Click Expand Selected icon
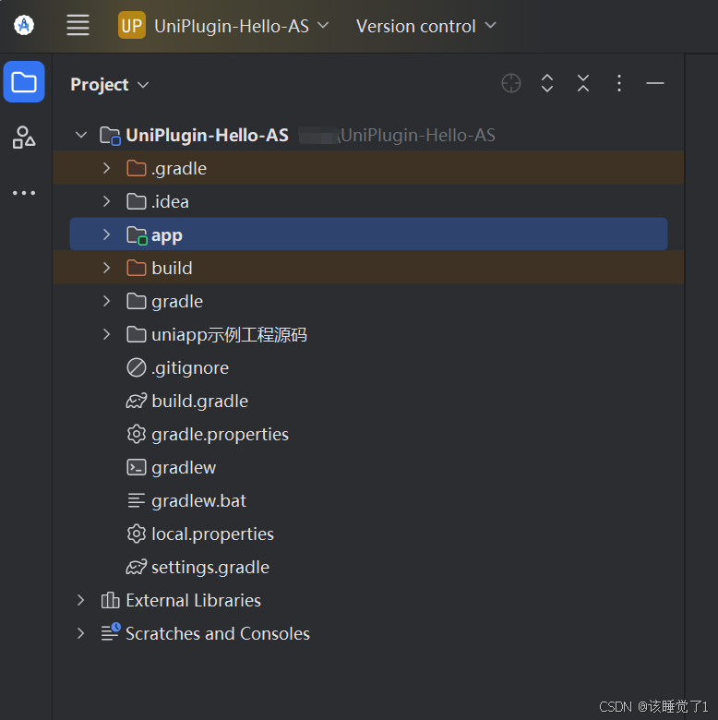This screenshot has width=718, height=720. 546,83
